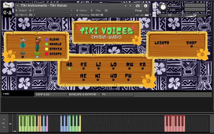
Task: Open instrument edit mode with wrench icon
Action: (x=8, y=5)
